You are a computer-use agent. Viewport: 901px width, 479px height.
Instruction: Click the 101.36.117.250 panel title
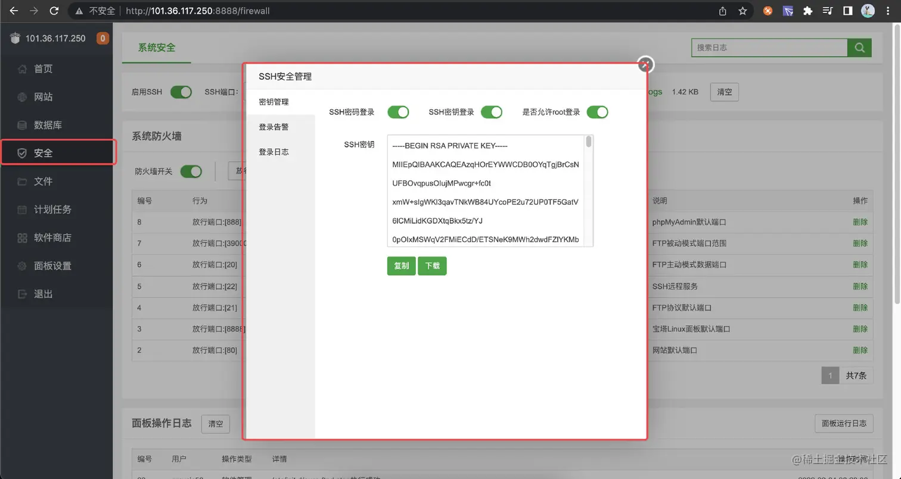click(x=55, y=39)
